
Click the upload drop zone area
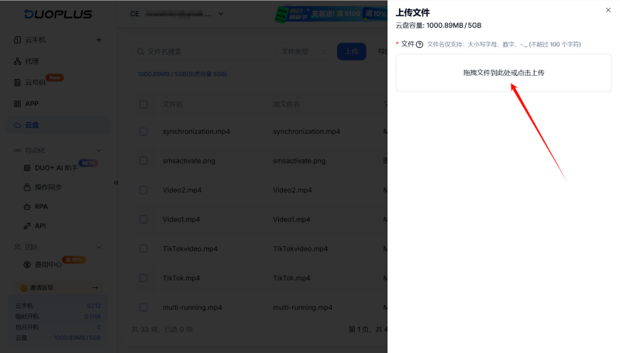503,73
